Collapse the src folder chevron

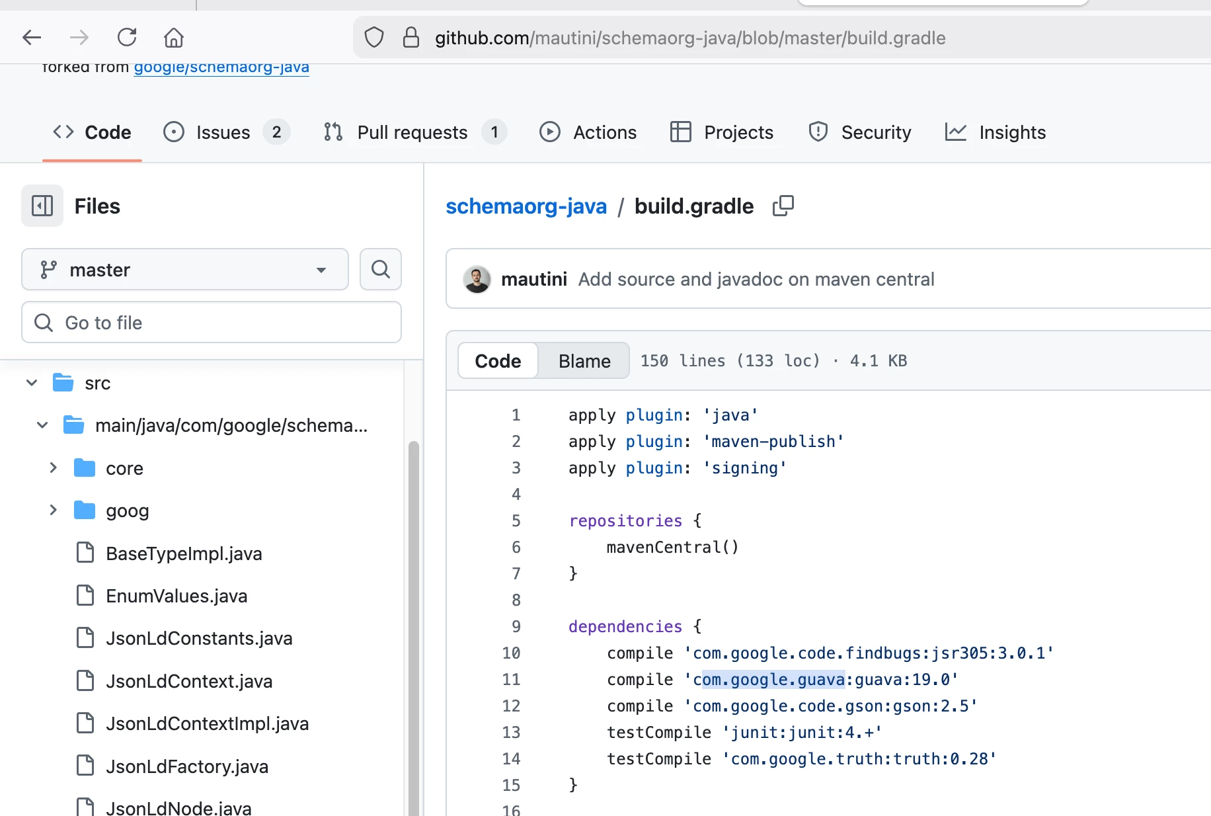pyautogui.click(x=31, y=383)
